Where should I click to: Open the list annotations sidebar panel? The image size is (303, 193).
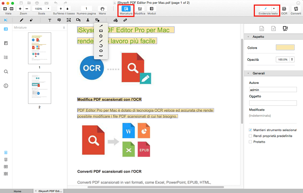pyautogui.click(x=6, y=57)
